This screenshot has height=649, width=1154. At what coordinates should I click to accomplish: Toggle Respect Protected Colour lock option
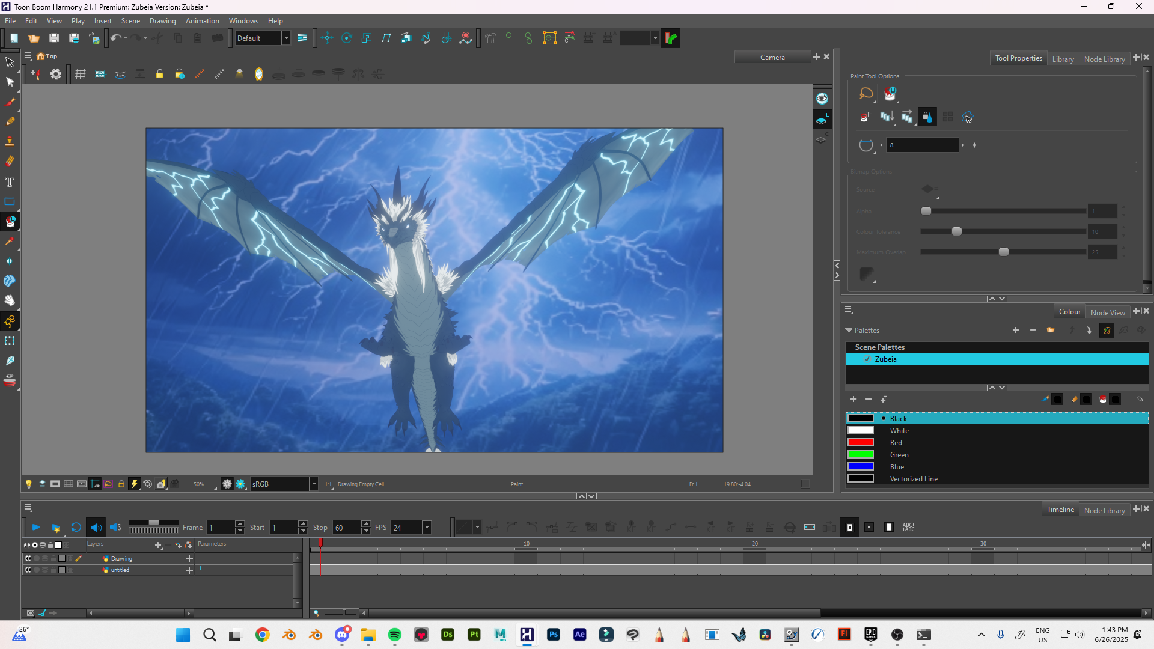[x=927, y=117]
